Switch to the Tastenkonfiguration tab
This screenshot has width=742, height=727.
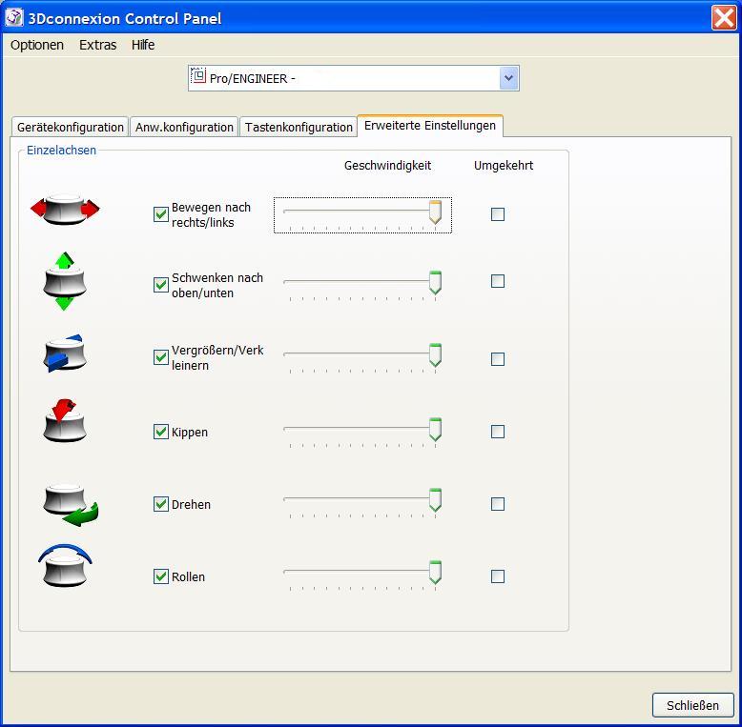(x=299, y=127)
